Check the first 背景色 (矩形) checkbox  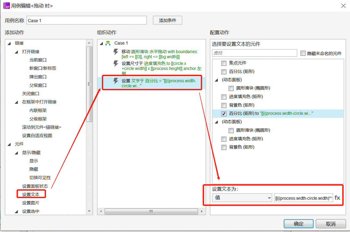tap(224, 105)
